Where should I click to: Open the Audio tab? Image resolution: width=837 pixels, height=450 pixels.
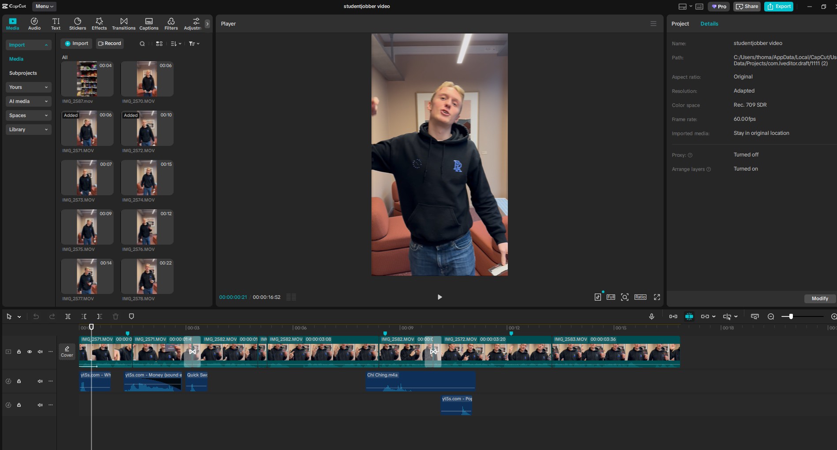[x=34, y=24]
